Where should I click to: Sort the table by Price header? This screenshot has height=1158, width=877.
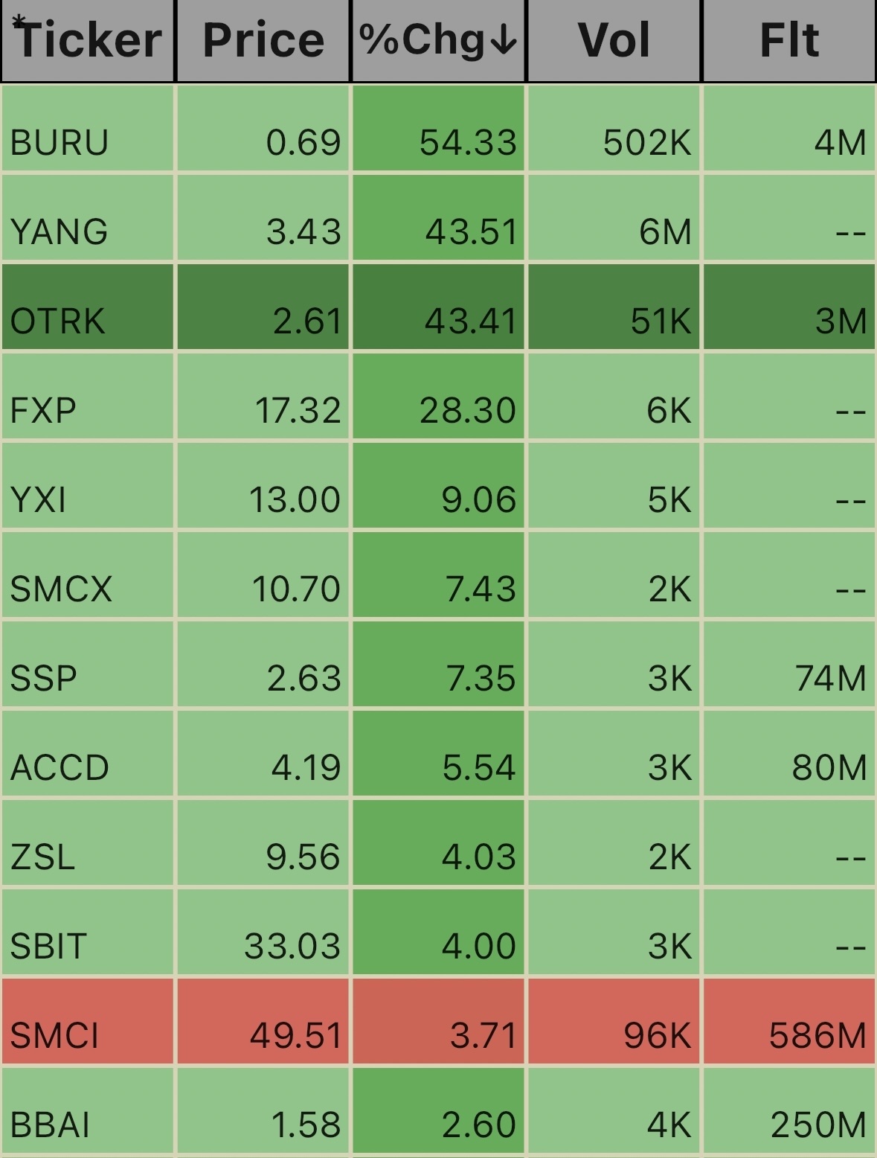[263, 40]
